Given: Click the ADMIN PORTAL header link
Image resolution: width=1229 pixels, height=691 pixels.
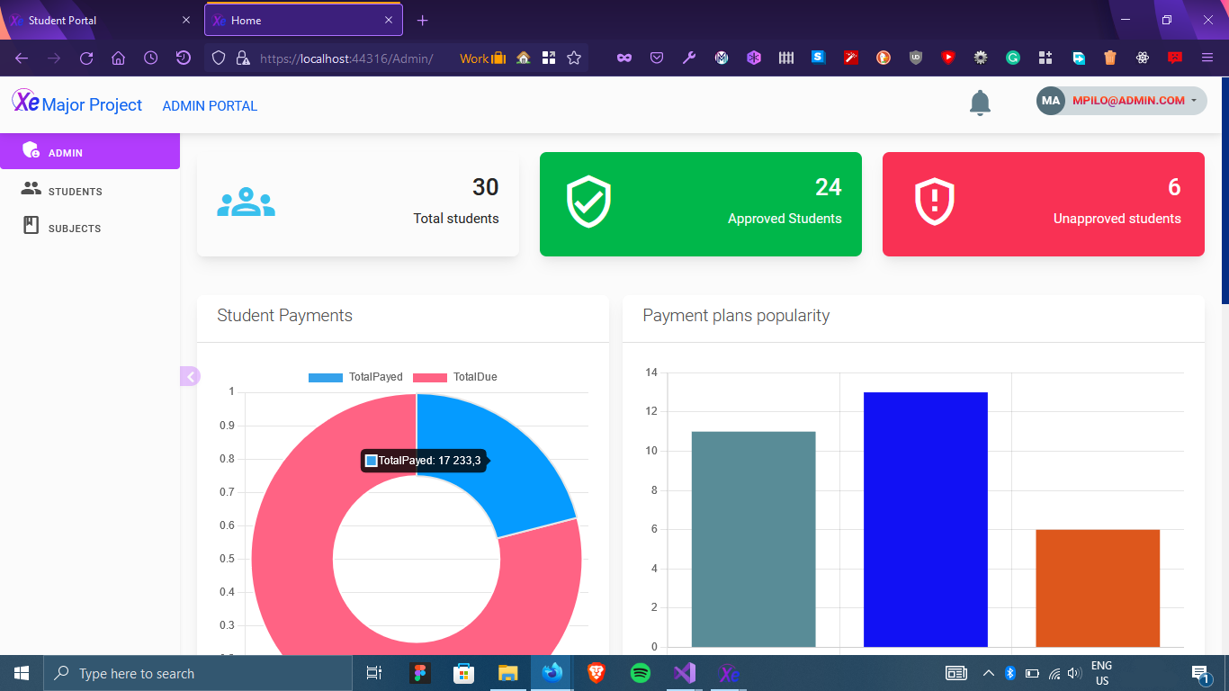Looking at the screenshot, I should (x=210, y=106).
